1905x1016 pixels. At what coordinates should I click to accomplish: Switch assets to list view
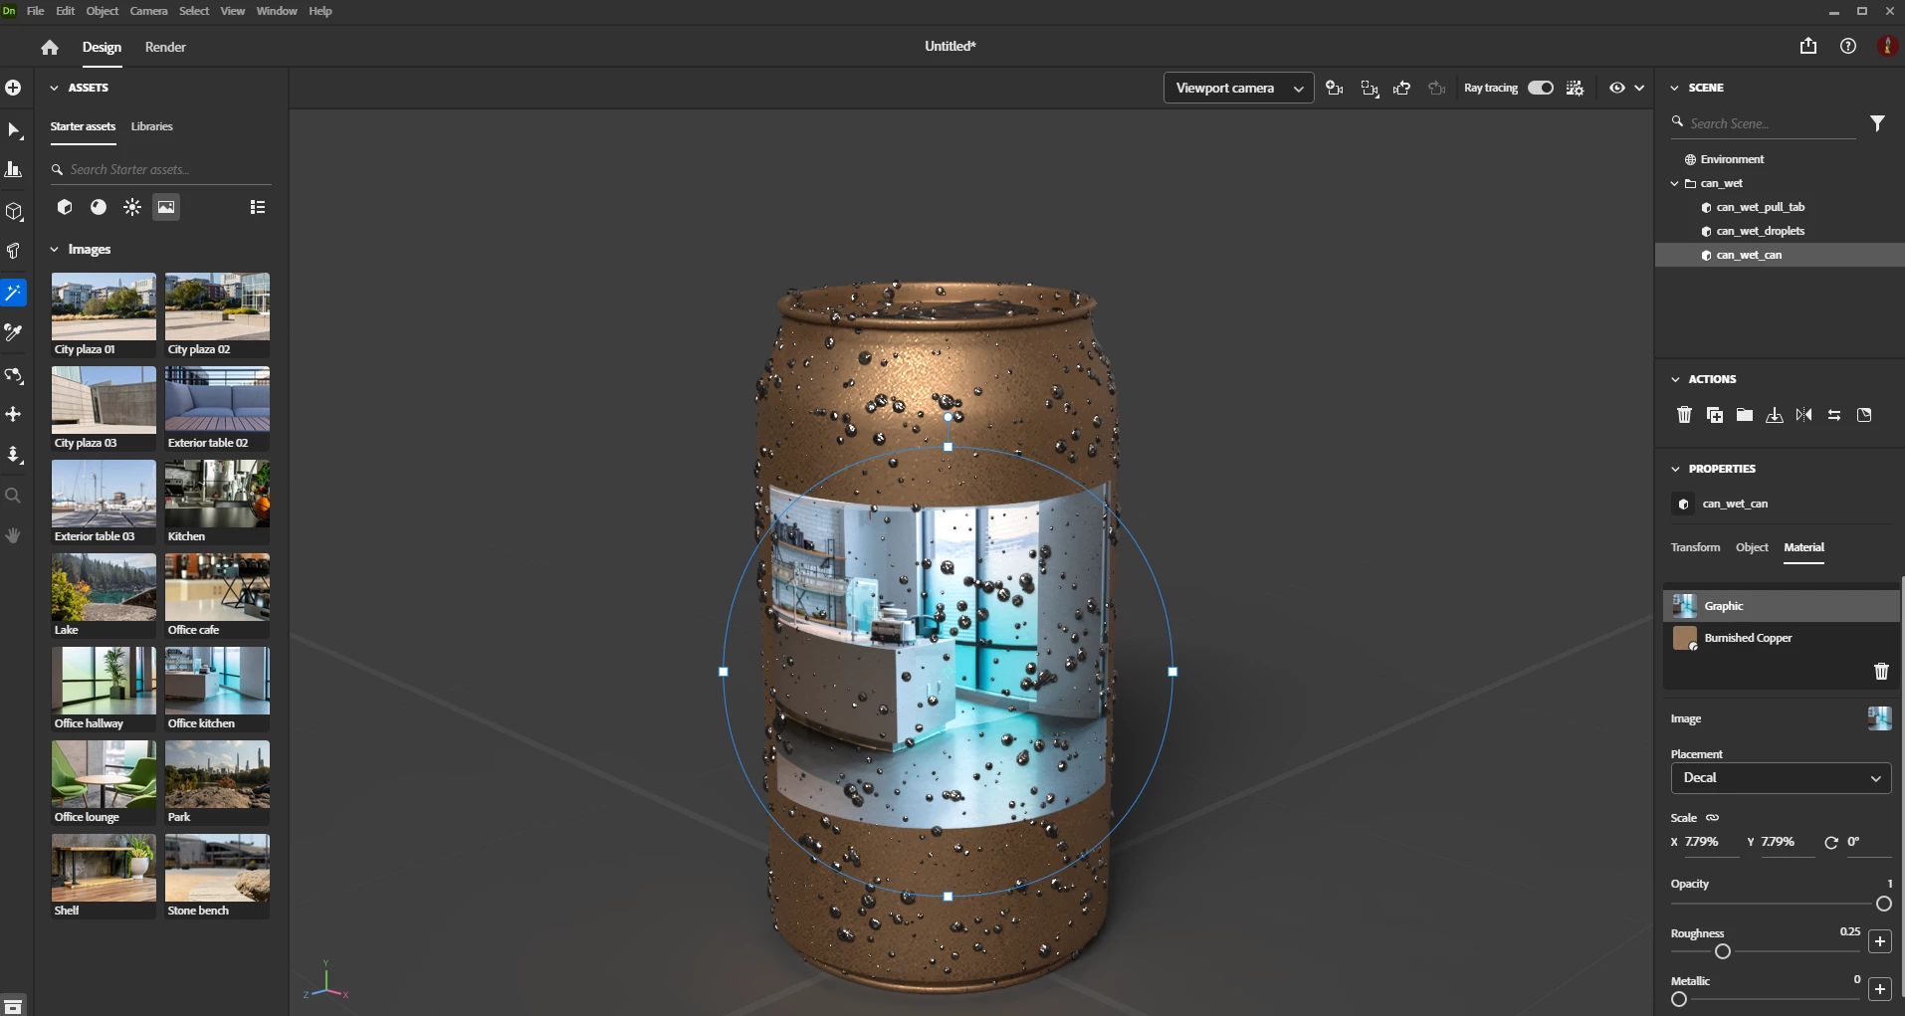tap(258, 207)
